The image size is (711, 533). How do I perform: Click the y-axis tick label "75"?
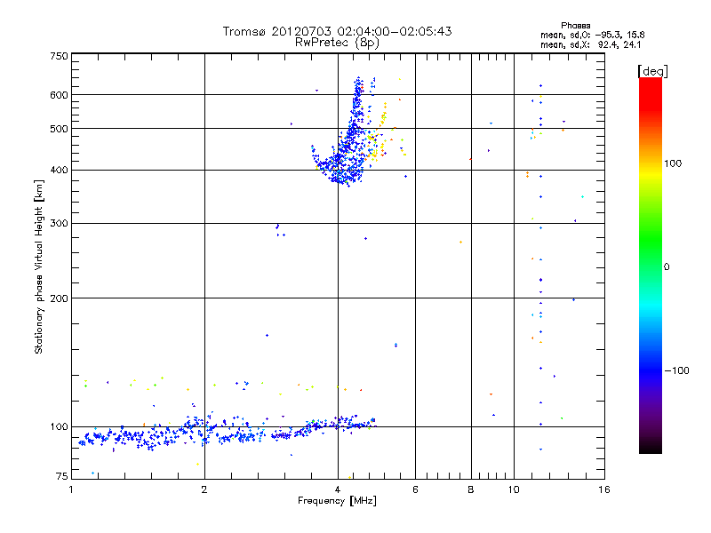[62, 476]
